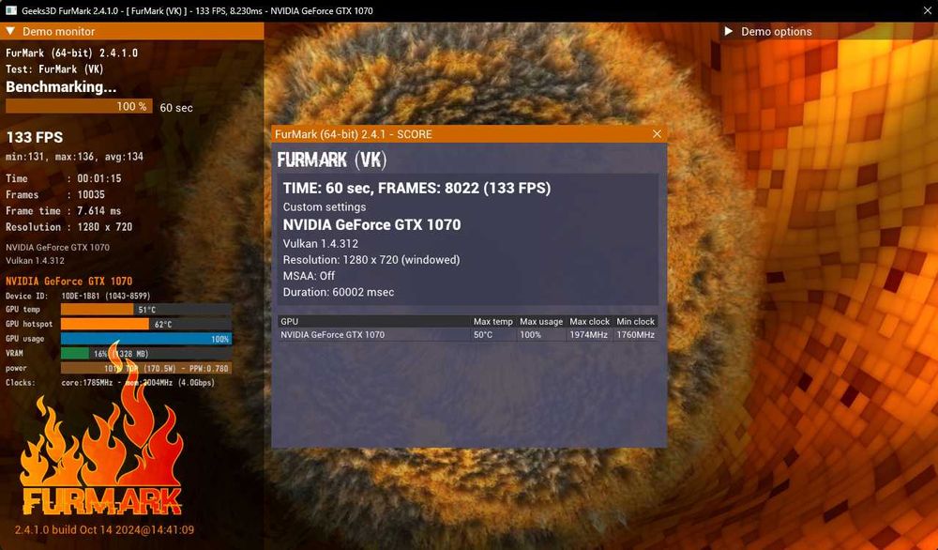Close the FurMark SCORE dialog
Screen dimensions: 938x550
tap(657, 134)
